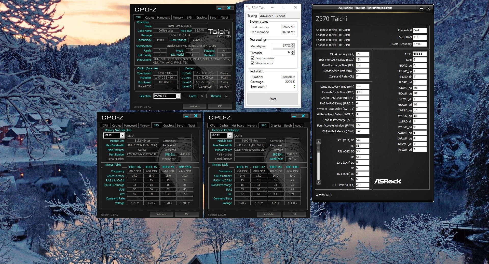This screenshot has height=264, width=489.
Task: Minimize the Slot #2 CPU-Z window
Action: pos(294,116)
